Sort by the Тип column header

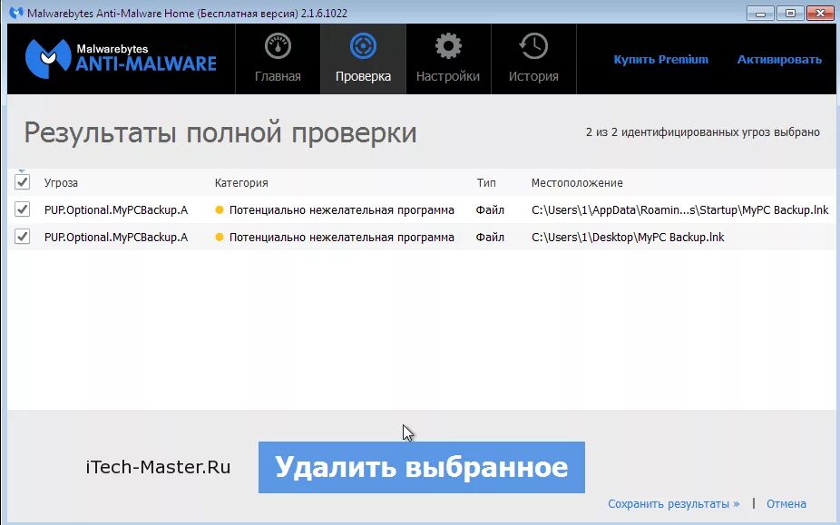pyautogui.click(x=486, y=182)
